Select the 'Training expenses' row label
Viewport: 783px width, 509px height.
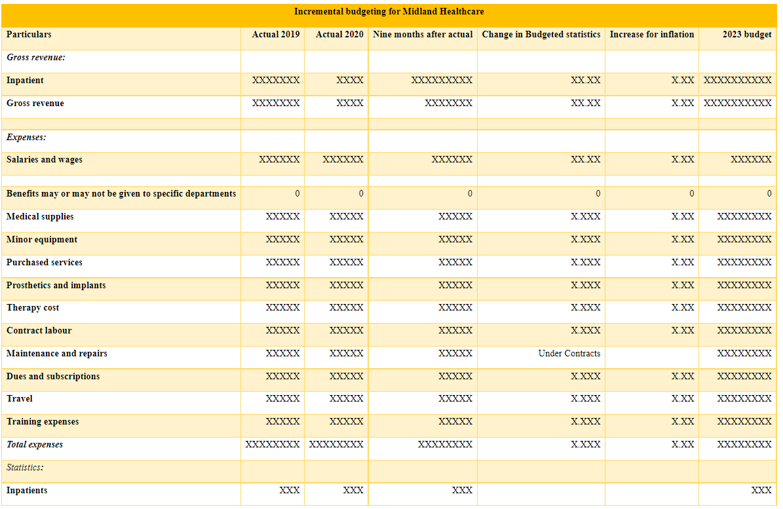pyautogui.click(x=43, y=422)
